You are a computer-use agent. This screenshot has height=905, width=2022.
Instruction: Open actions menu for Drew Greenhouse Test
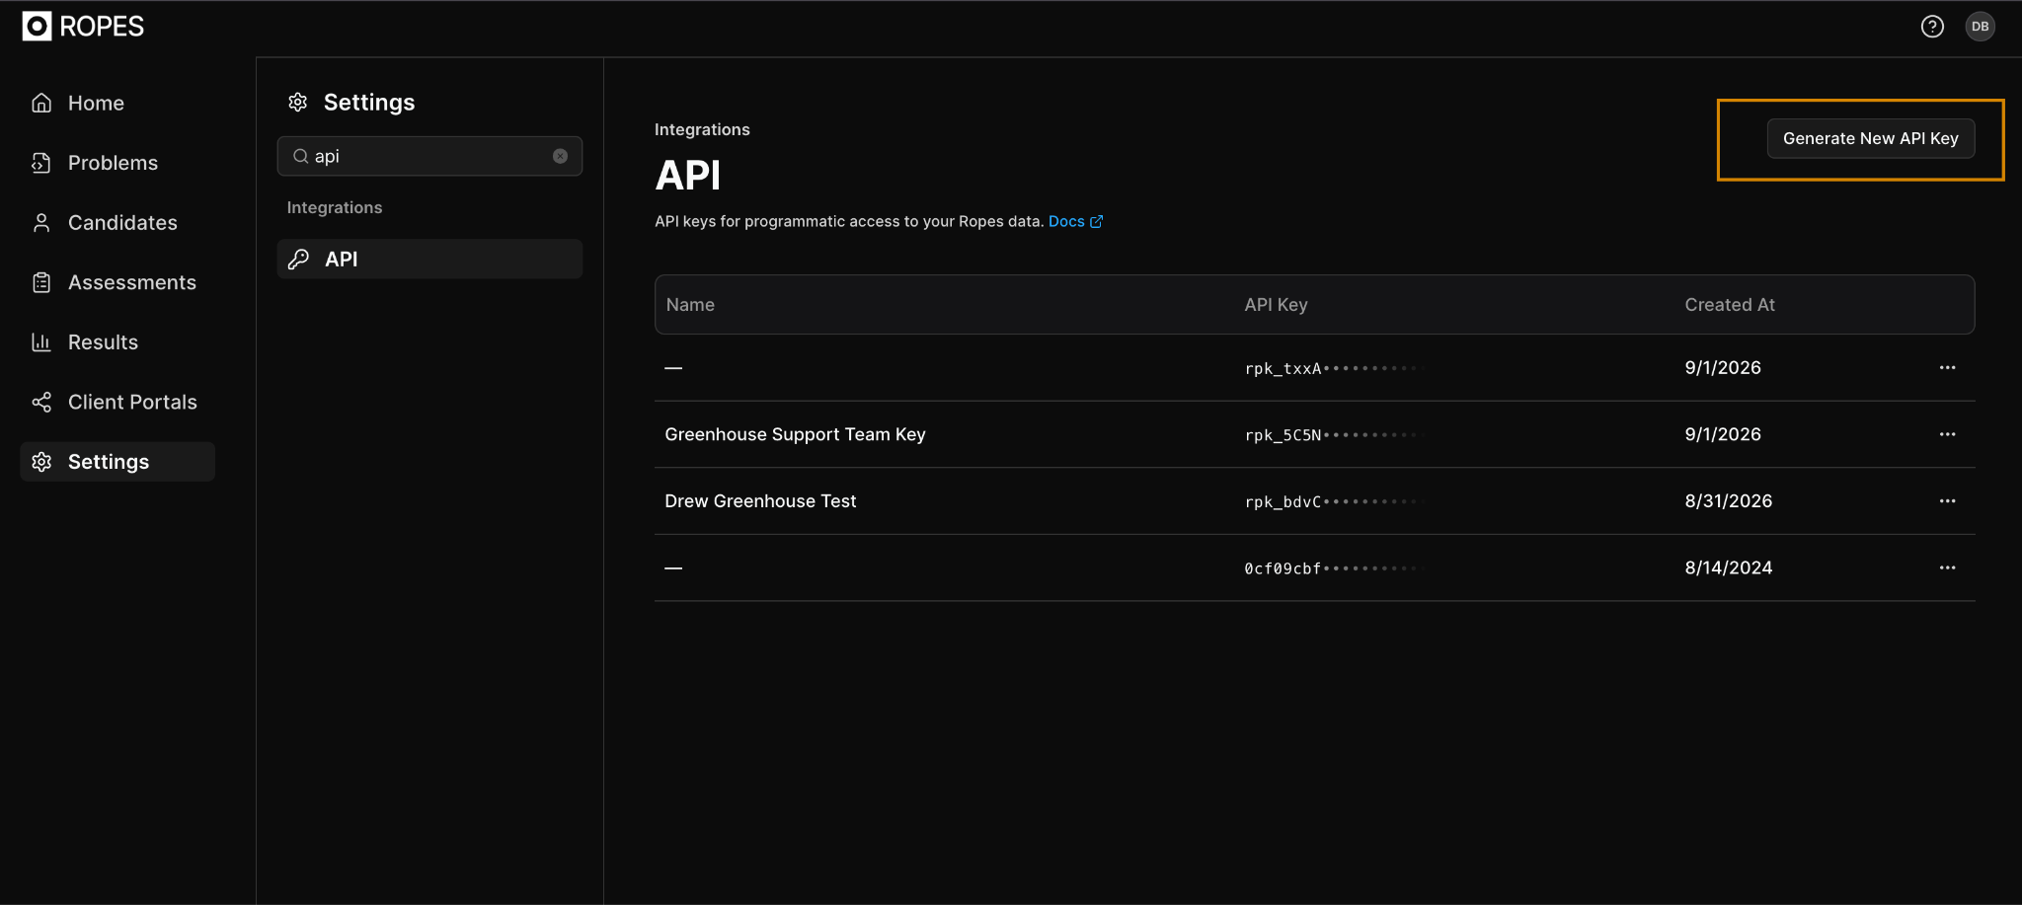(1947, 501)
